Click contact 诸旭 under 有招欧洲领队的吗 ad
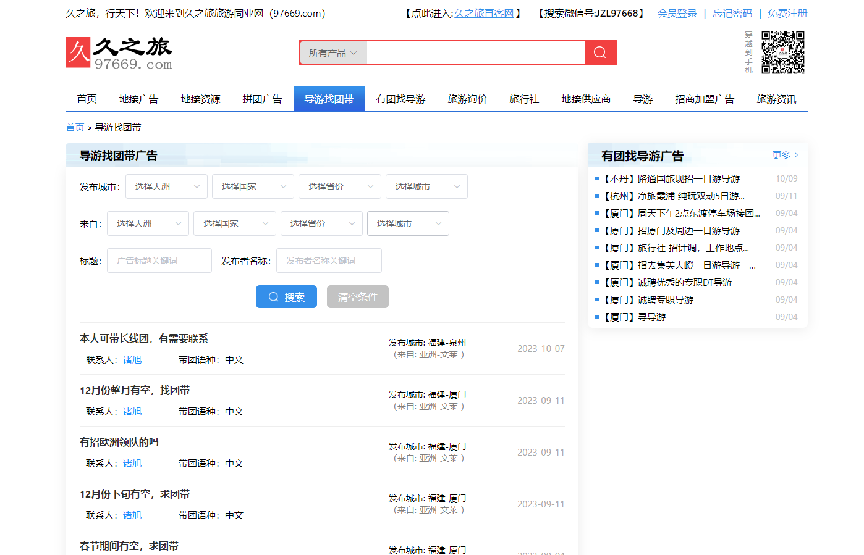Screen dimensions: 864x555 (x=132, y=463)
